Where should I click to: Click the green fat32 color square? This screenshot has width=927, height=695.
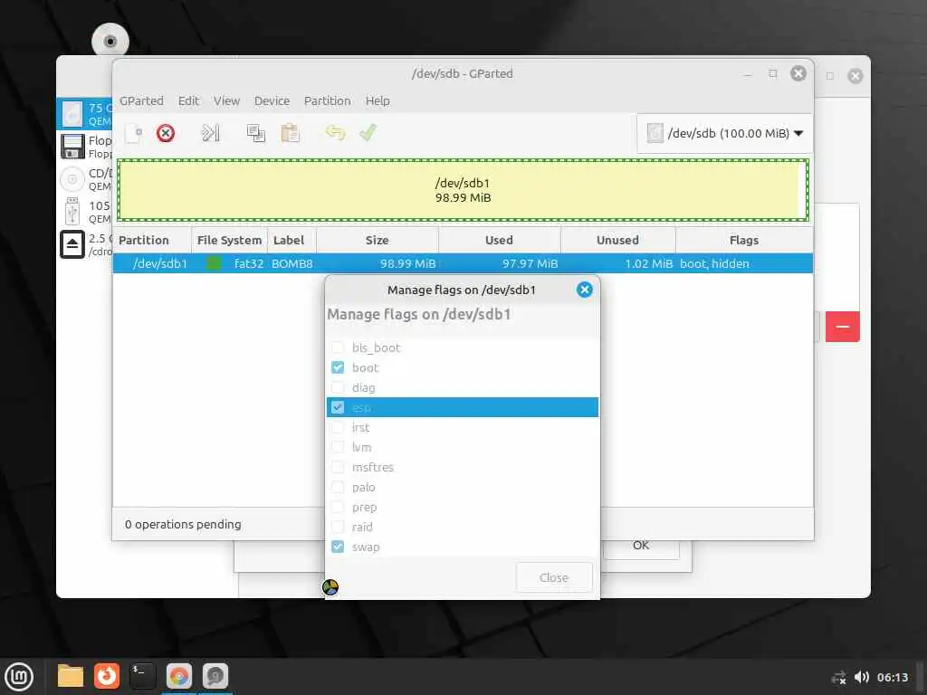coord(214,263)
